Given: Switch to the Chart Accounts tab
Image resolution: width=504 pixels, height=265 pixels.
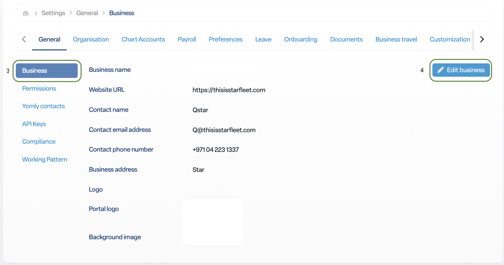Looking at the screenshot, I should [x=143, y=39].
